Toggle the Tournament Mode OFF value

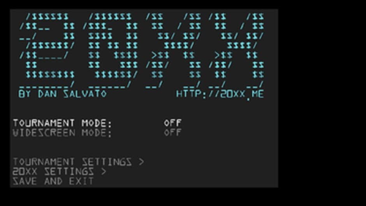coord(172,123)
